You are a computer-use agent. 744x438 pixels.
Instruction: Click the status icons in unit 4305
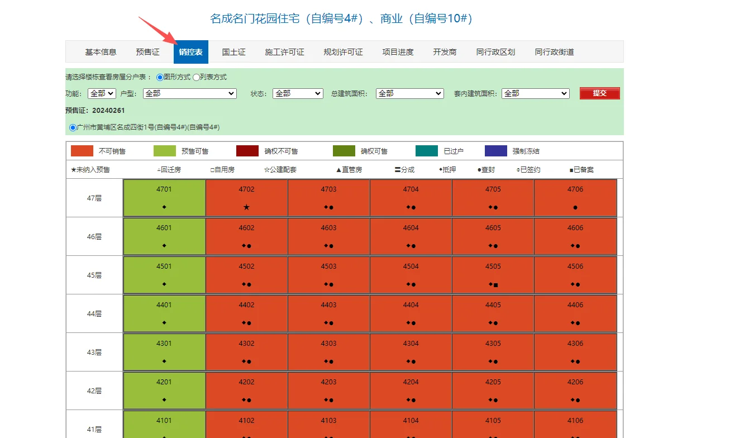[x=493, y=361]
